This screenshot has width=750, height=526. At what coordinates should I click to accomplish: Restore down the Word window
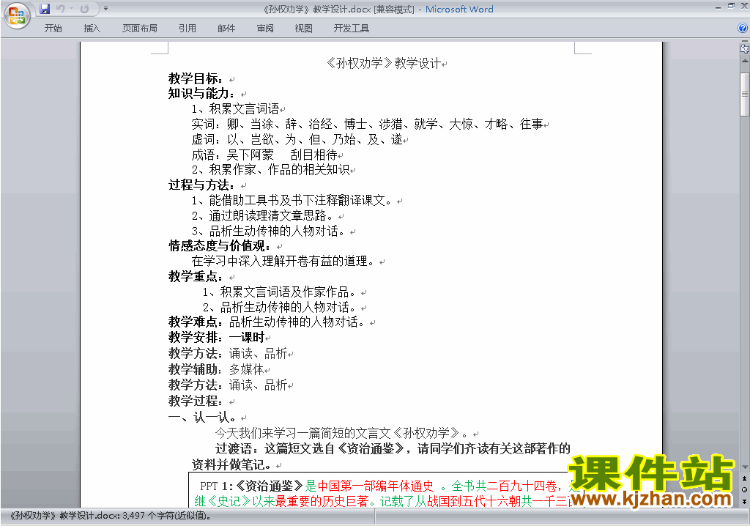[x=731, y=7]
